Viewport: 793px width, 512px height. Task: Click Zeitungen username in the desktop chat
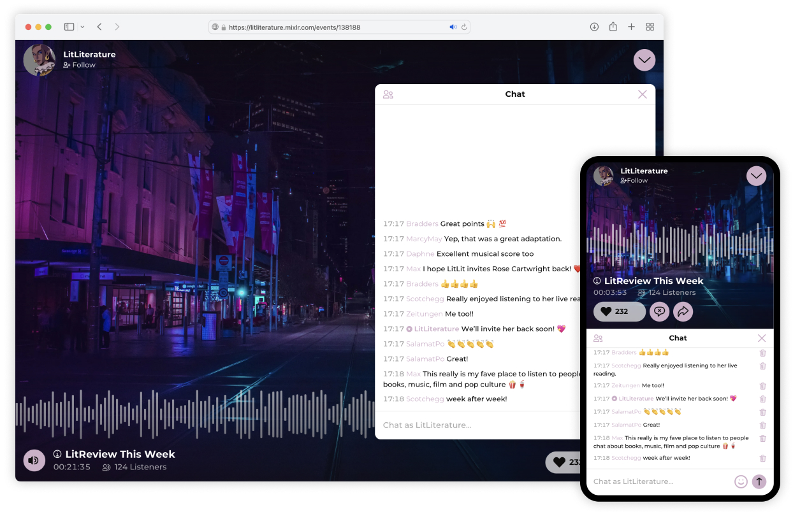[425, 314]
